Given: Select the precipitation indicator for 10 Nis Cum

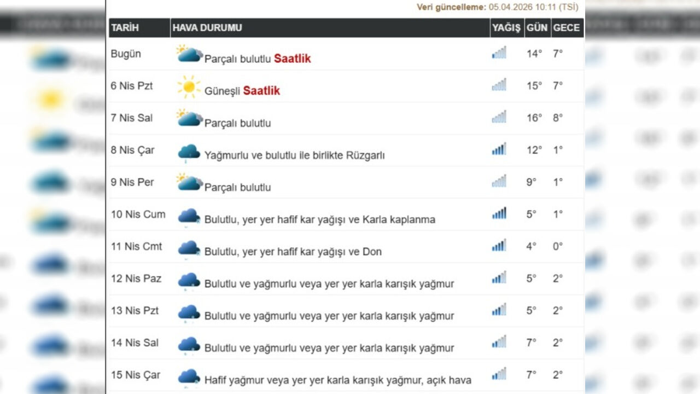Looking at the screenshot, I should 498,213.
